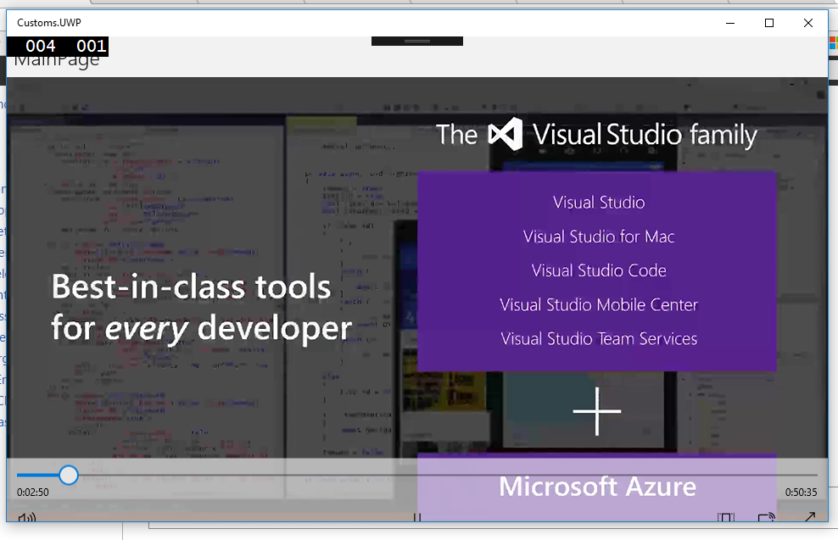Image resolution: width=838 pixels, height=540 pixels.
Task: Click the elapsed time 0:02:50
Action: pyautogui.click(x=32, y=493)
